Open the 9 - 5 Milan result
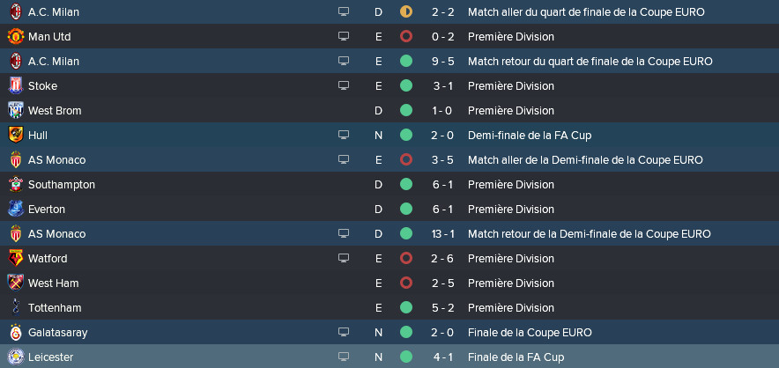The image size is (779, 368). [443, 62]
